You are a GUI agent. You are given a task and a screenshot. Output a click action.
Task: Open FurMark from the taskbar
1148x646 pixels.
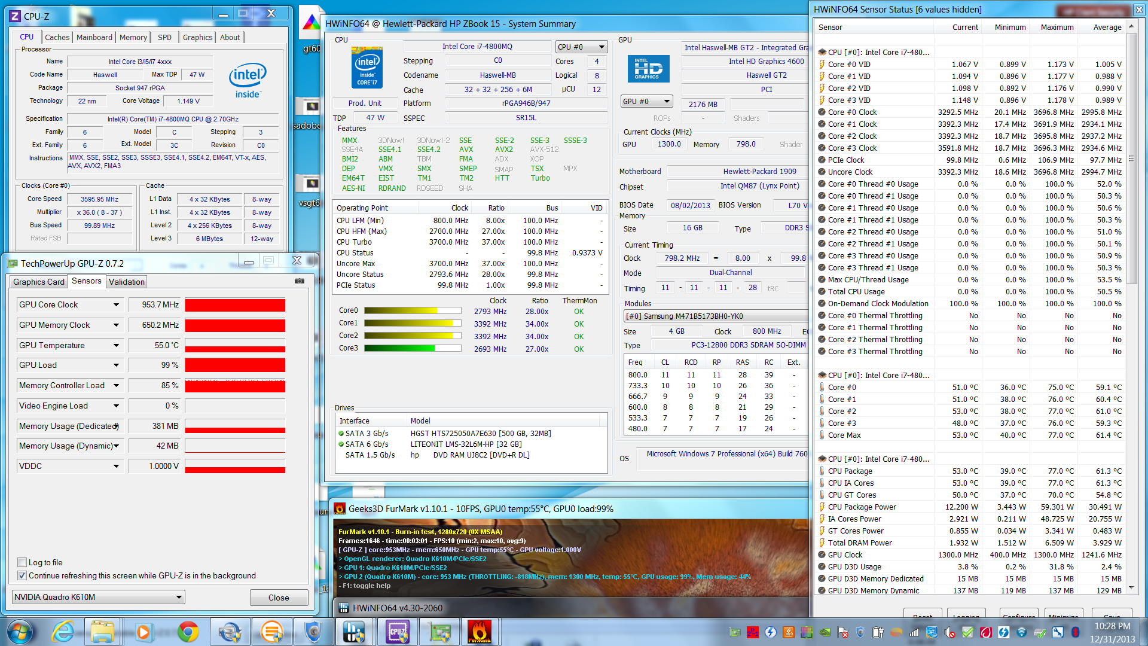coord(479,632)
